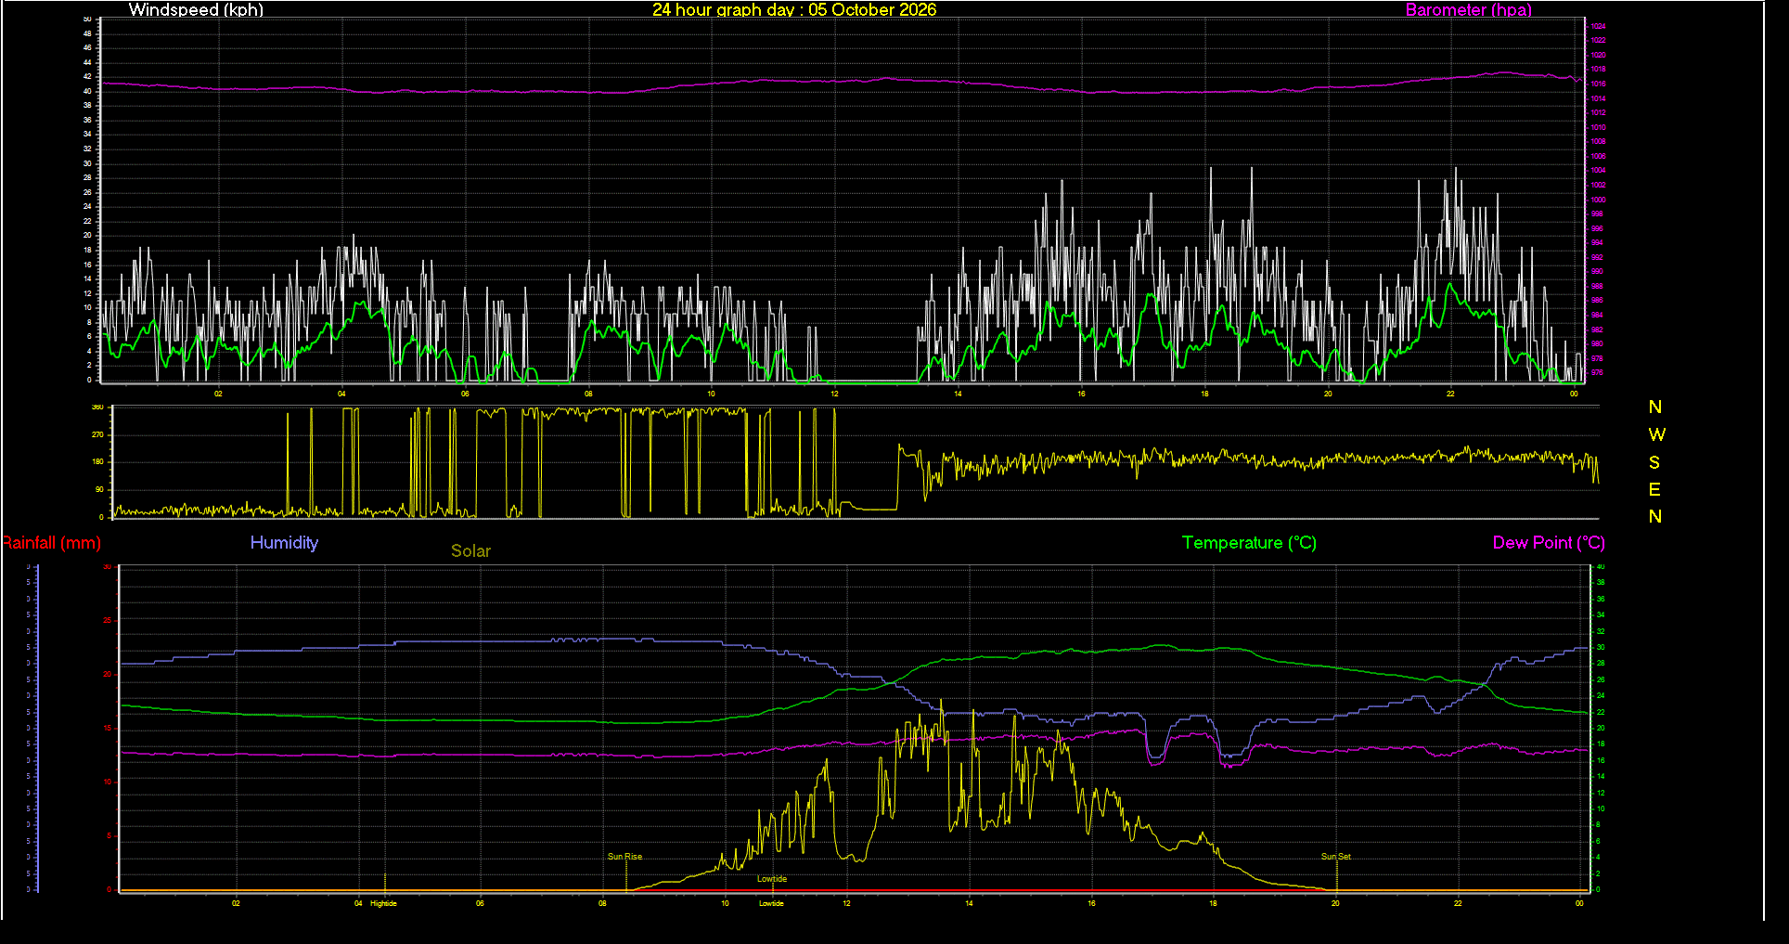Click the Solar legend label
Viewport: 1789px width, 944px height.
coord(470,551)
